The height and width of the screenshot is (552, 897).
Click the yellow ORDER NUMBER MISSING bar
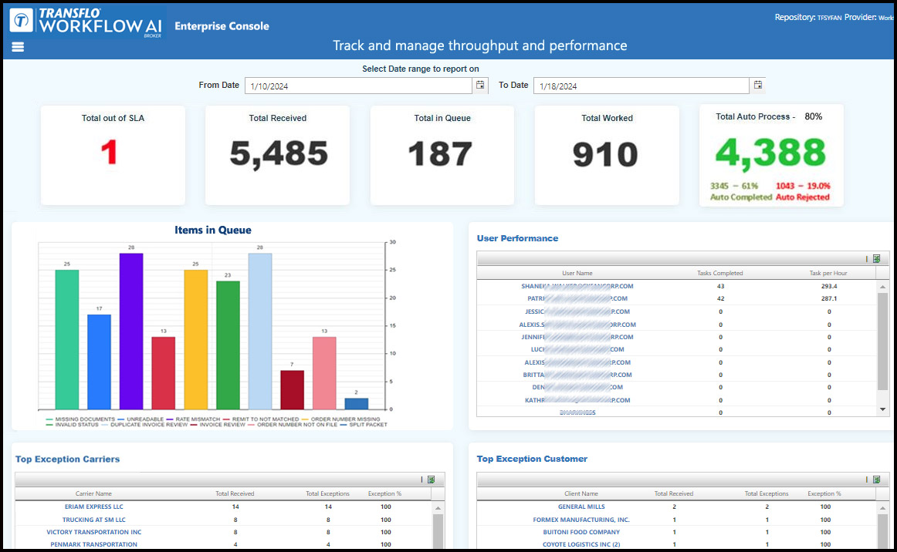[195, 339]
